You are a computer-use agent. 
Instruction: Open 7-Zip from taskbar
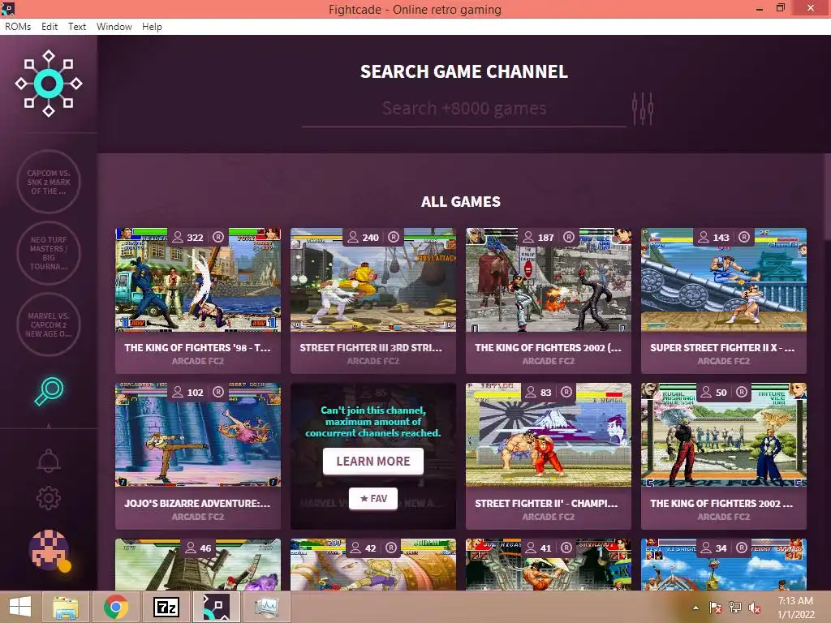pos(166,607)
